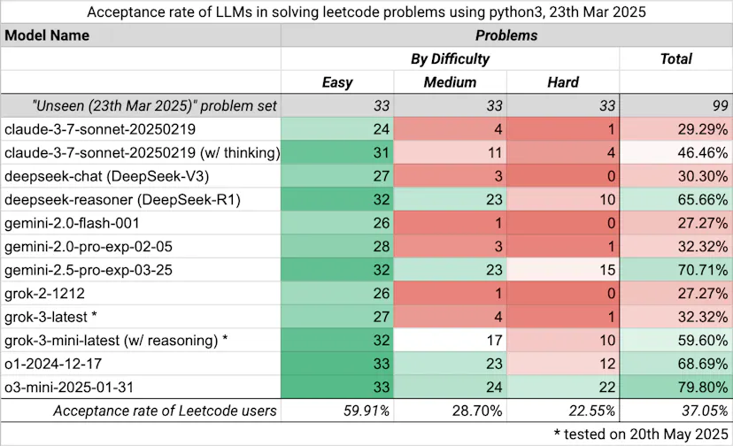
Task: Click the Hard value 22 for o3-mini
Action: [563, 387]
